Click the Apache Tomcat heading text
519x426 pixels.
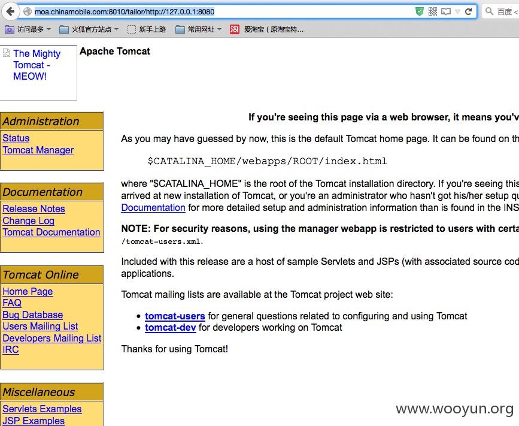115,52
